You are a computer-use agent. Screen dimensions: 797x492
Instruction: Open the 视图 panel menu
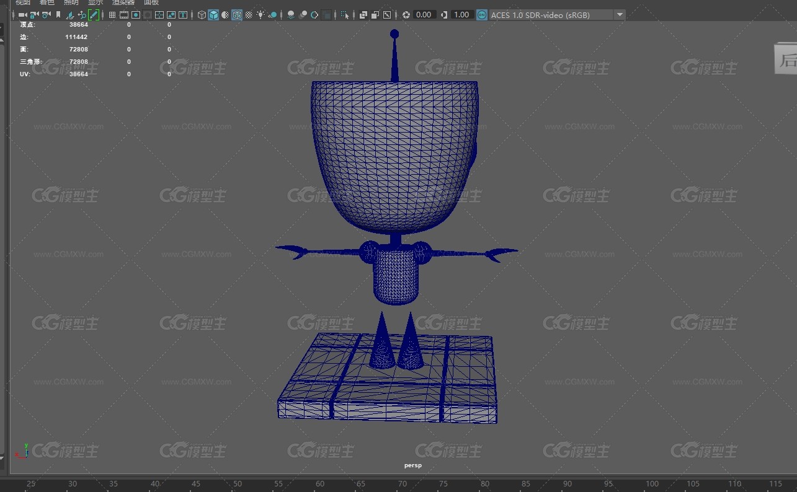point(23,2)
